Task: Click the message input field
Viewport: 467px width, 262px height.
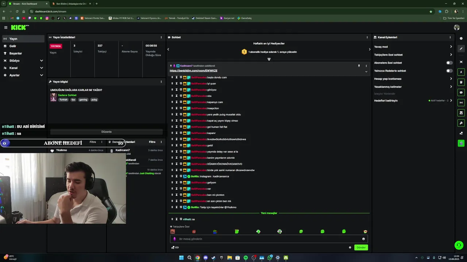Action: [269, 239]
